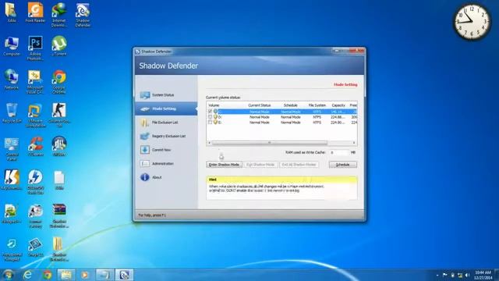Screen dimensions: 499x281
Task: Click the VMware Workstation desktop icon
Action: 35,116
